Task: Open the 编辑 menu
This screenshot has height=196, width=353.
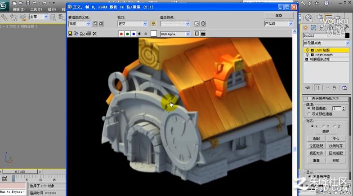Action: (18, 9)
